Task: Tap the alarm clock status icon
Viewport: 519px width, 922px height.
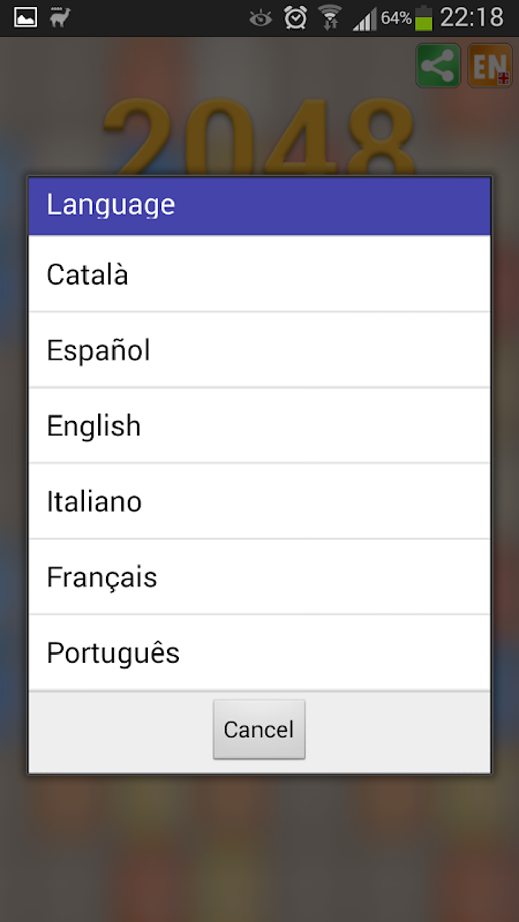Action: tap(295, 18)
